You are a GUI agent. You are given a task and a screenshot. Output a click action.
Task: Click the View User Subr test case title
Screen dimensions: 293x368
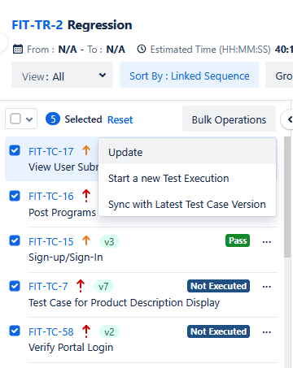click(x=63, y=167)
